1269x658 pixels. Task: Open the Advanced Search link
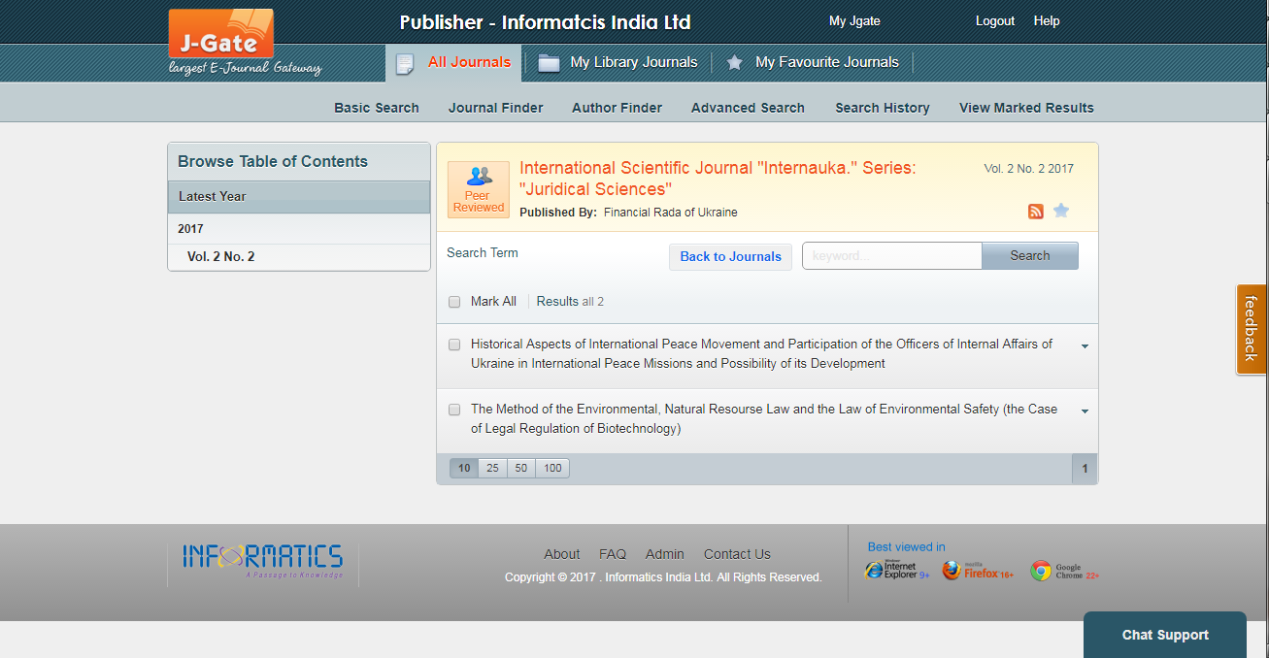pyautogui.click(x=748, y=108)
